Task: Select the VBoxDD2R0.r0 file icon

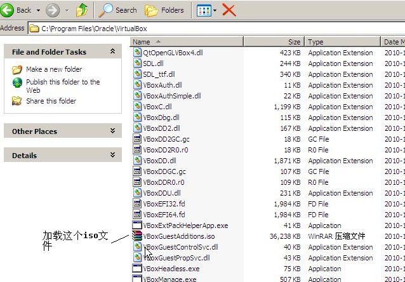Action: (137, 150)
